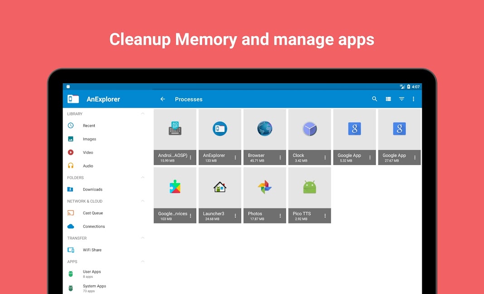Screen dimensions: 484x294
Task: Select the Google App 5.32 MB icon
Action: (354, 129)
